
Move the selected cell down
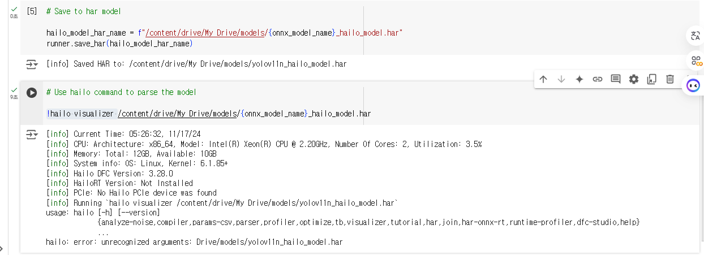coord(561,79)
